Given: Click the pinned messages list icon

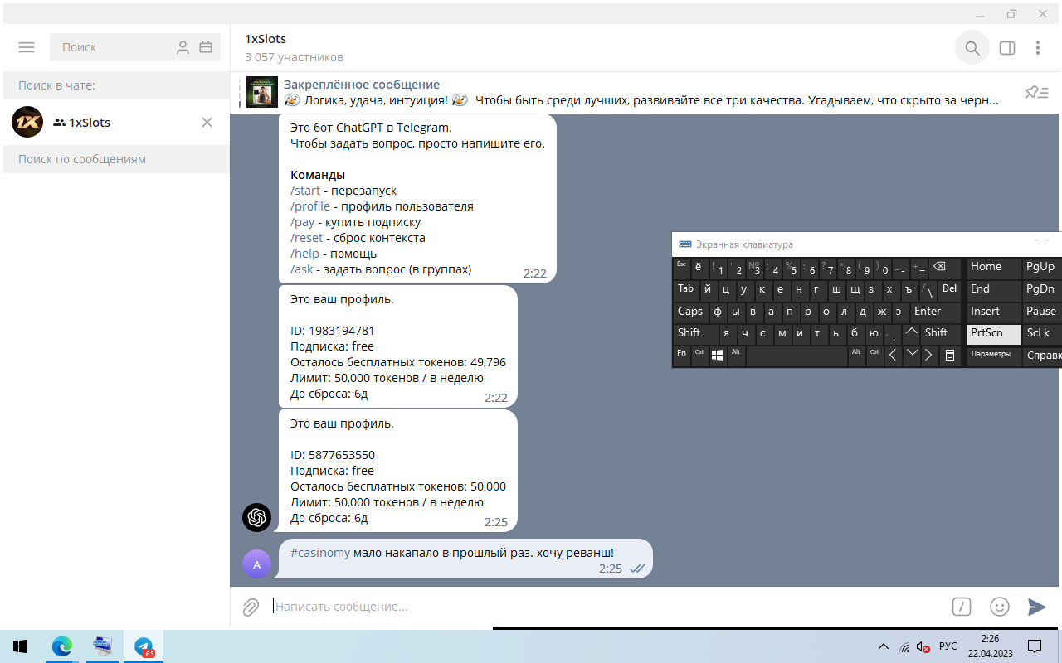Looking at the screenshot, I should tap(1036, 92).
